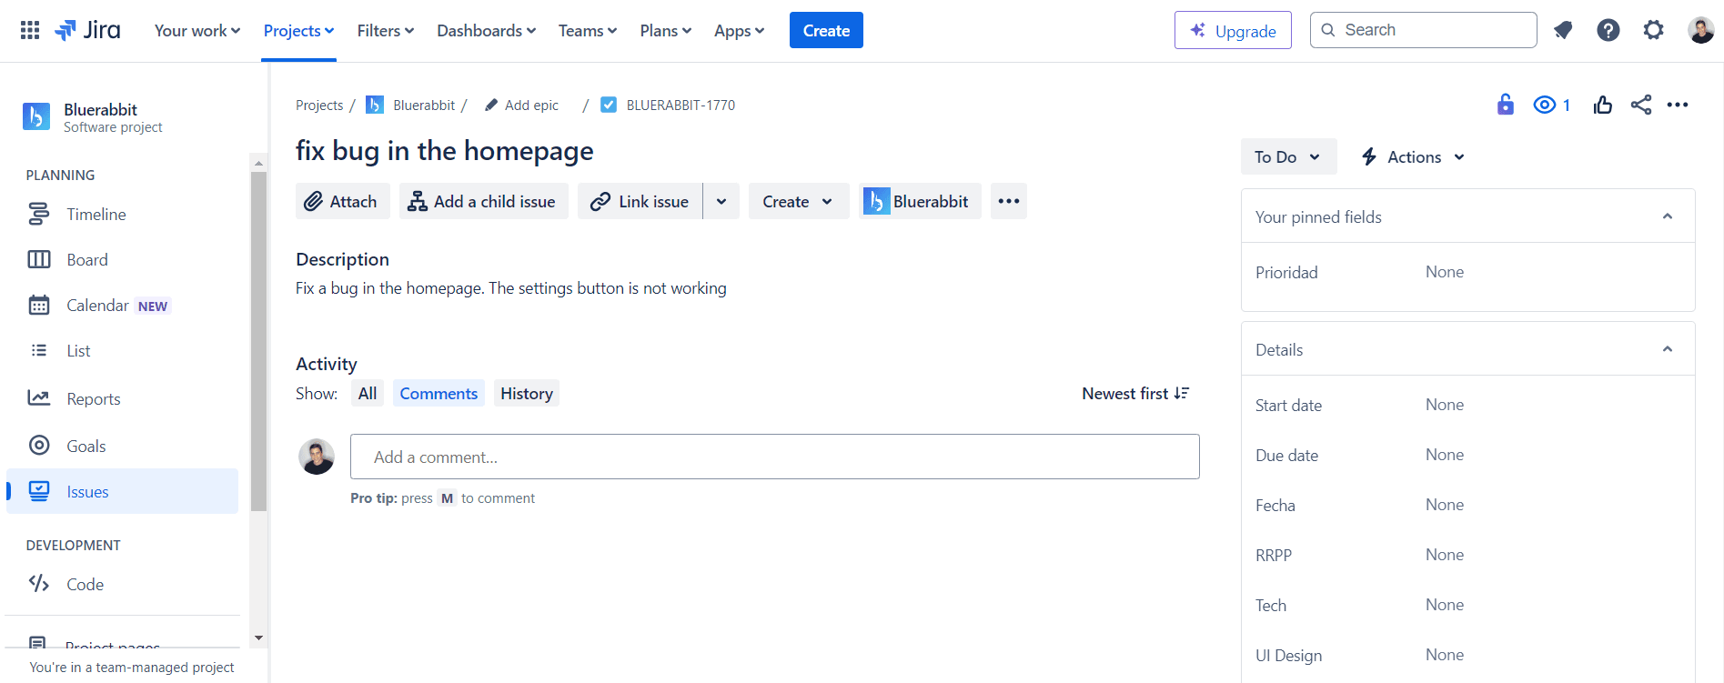Image resolution: width=1724 pixels, height=683 pixels.
Task: Open List in the sidebar
Action: (122, 351)
